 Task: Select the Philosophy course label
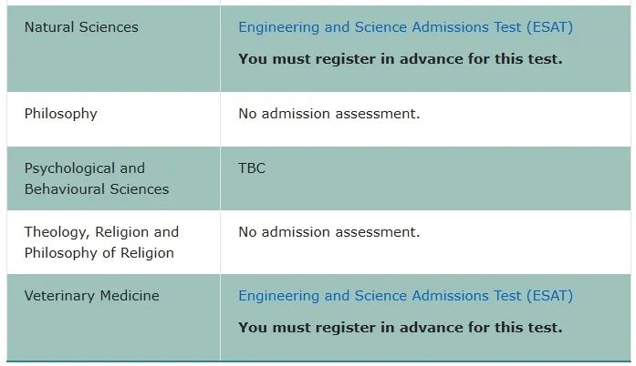click(x=60, y=114)
